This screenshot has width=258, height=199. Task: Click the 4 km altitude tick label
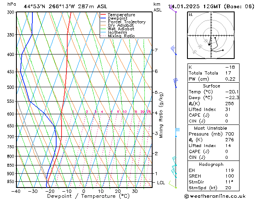point(156,113)
